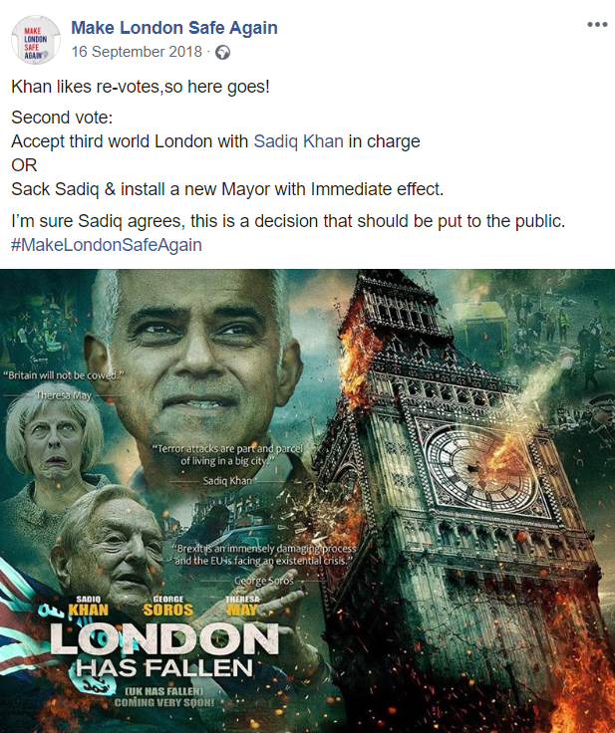
Task: Follow the Sadiq Khan tagged link
Action: (299, 141)
